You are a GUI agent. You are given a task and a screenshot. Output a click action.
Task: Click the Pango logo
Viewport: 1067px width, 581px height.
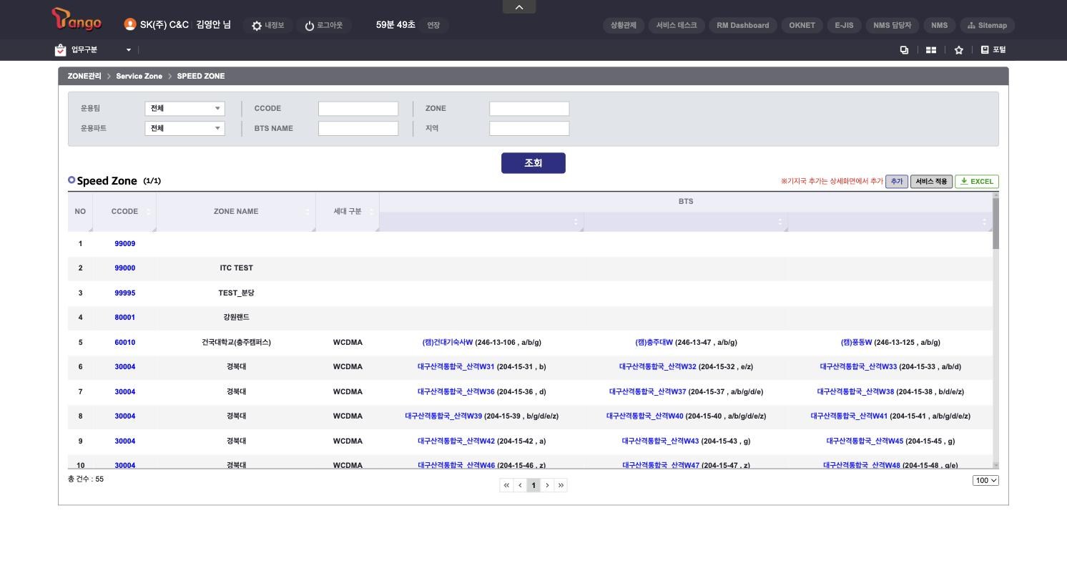pyautogui.click(x=77, y=20)
